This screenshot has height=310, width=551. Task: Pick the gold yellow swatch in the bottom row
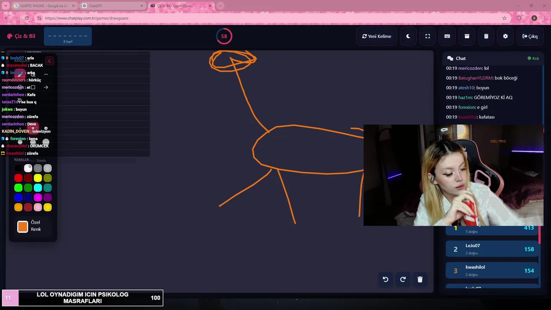(x=48, y=208)
